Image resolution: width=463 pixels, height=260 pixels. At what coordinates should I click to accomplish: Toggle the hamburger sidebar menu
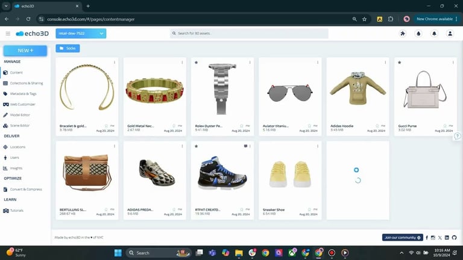(x=8, y=34)
